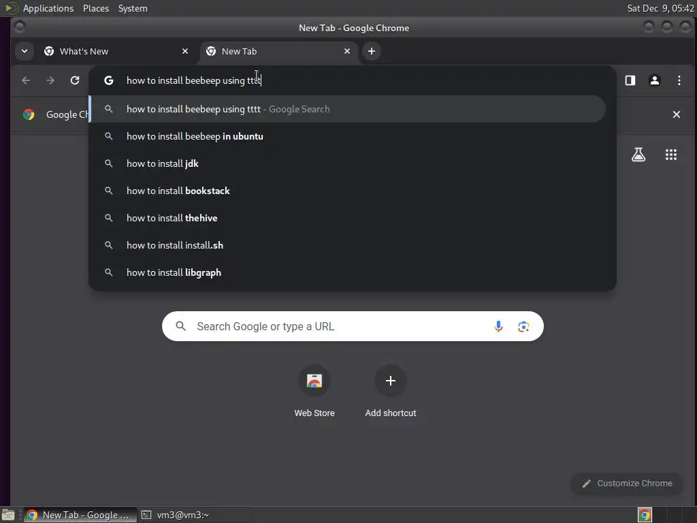Viewport: 697px width, 523px height.
Task: Select suggestion 'how to install libgraph'
Action: pos(348,272)
